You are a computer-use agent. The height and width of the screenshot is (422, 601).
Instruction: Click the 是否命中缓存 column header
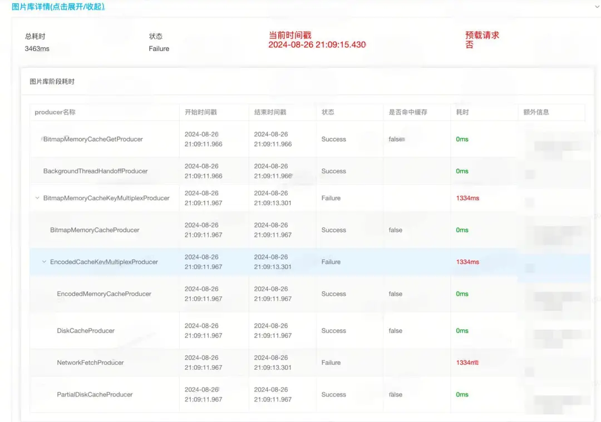pos(408,112)
